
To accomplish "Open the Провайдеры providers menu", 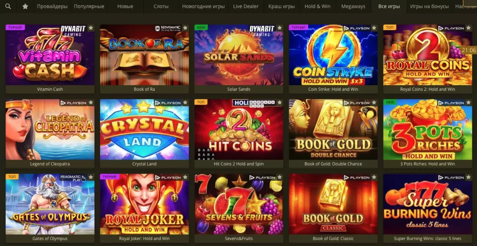I will coord(52,7).
